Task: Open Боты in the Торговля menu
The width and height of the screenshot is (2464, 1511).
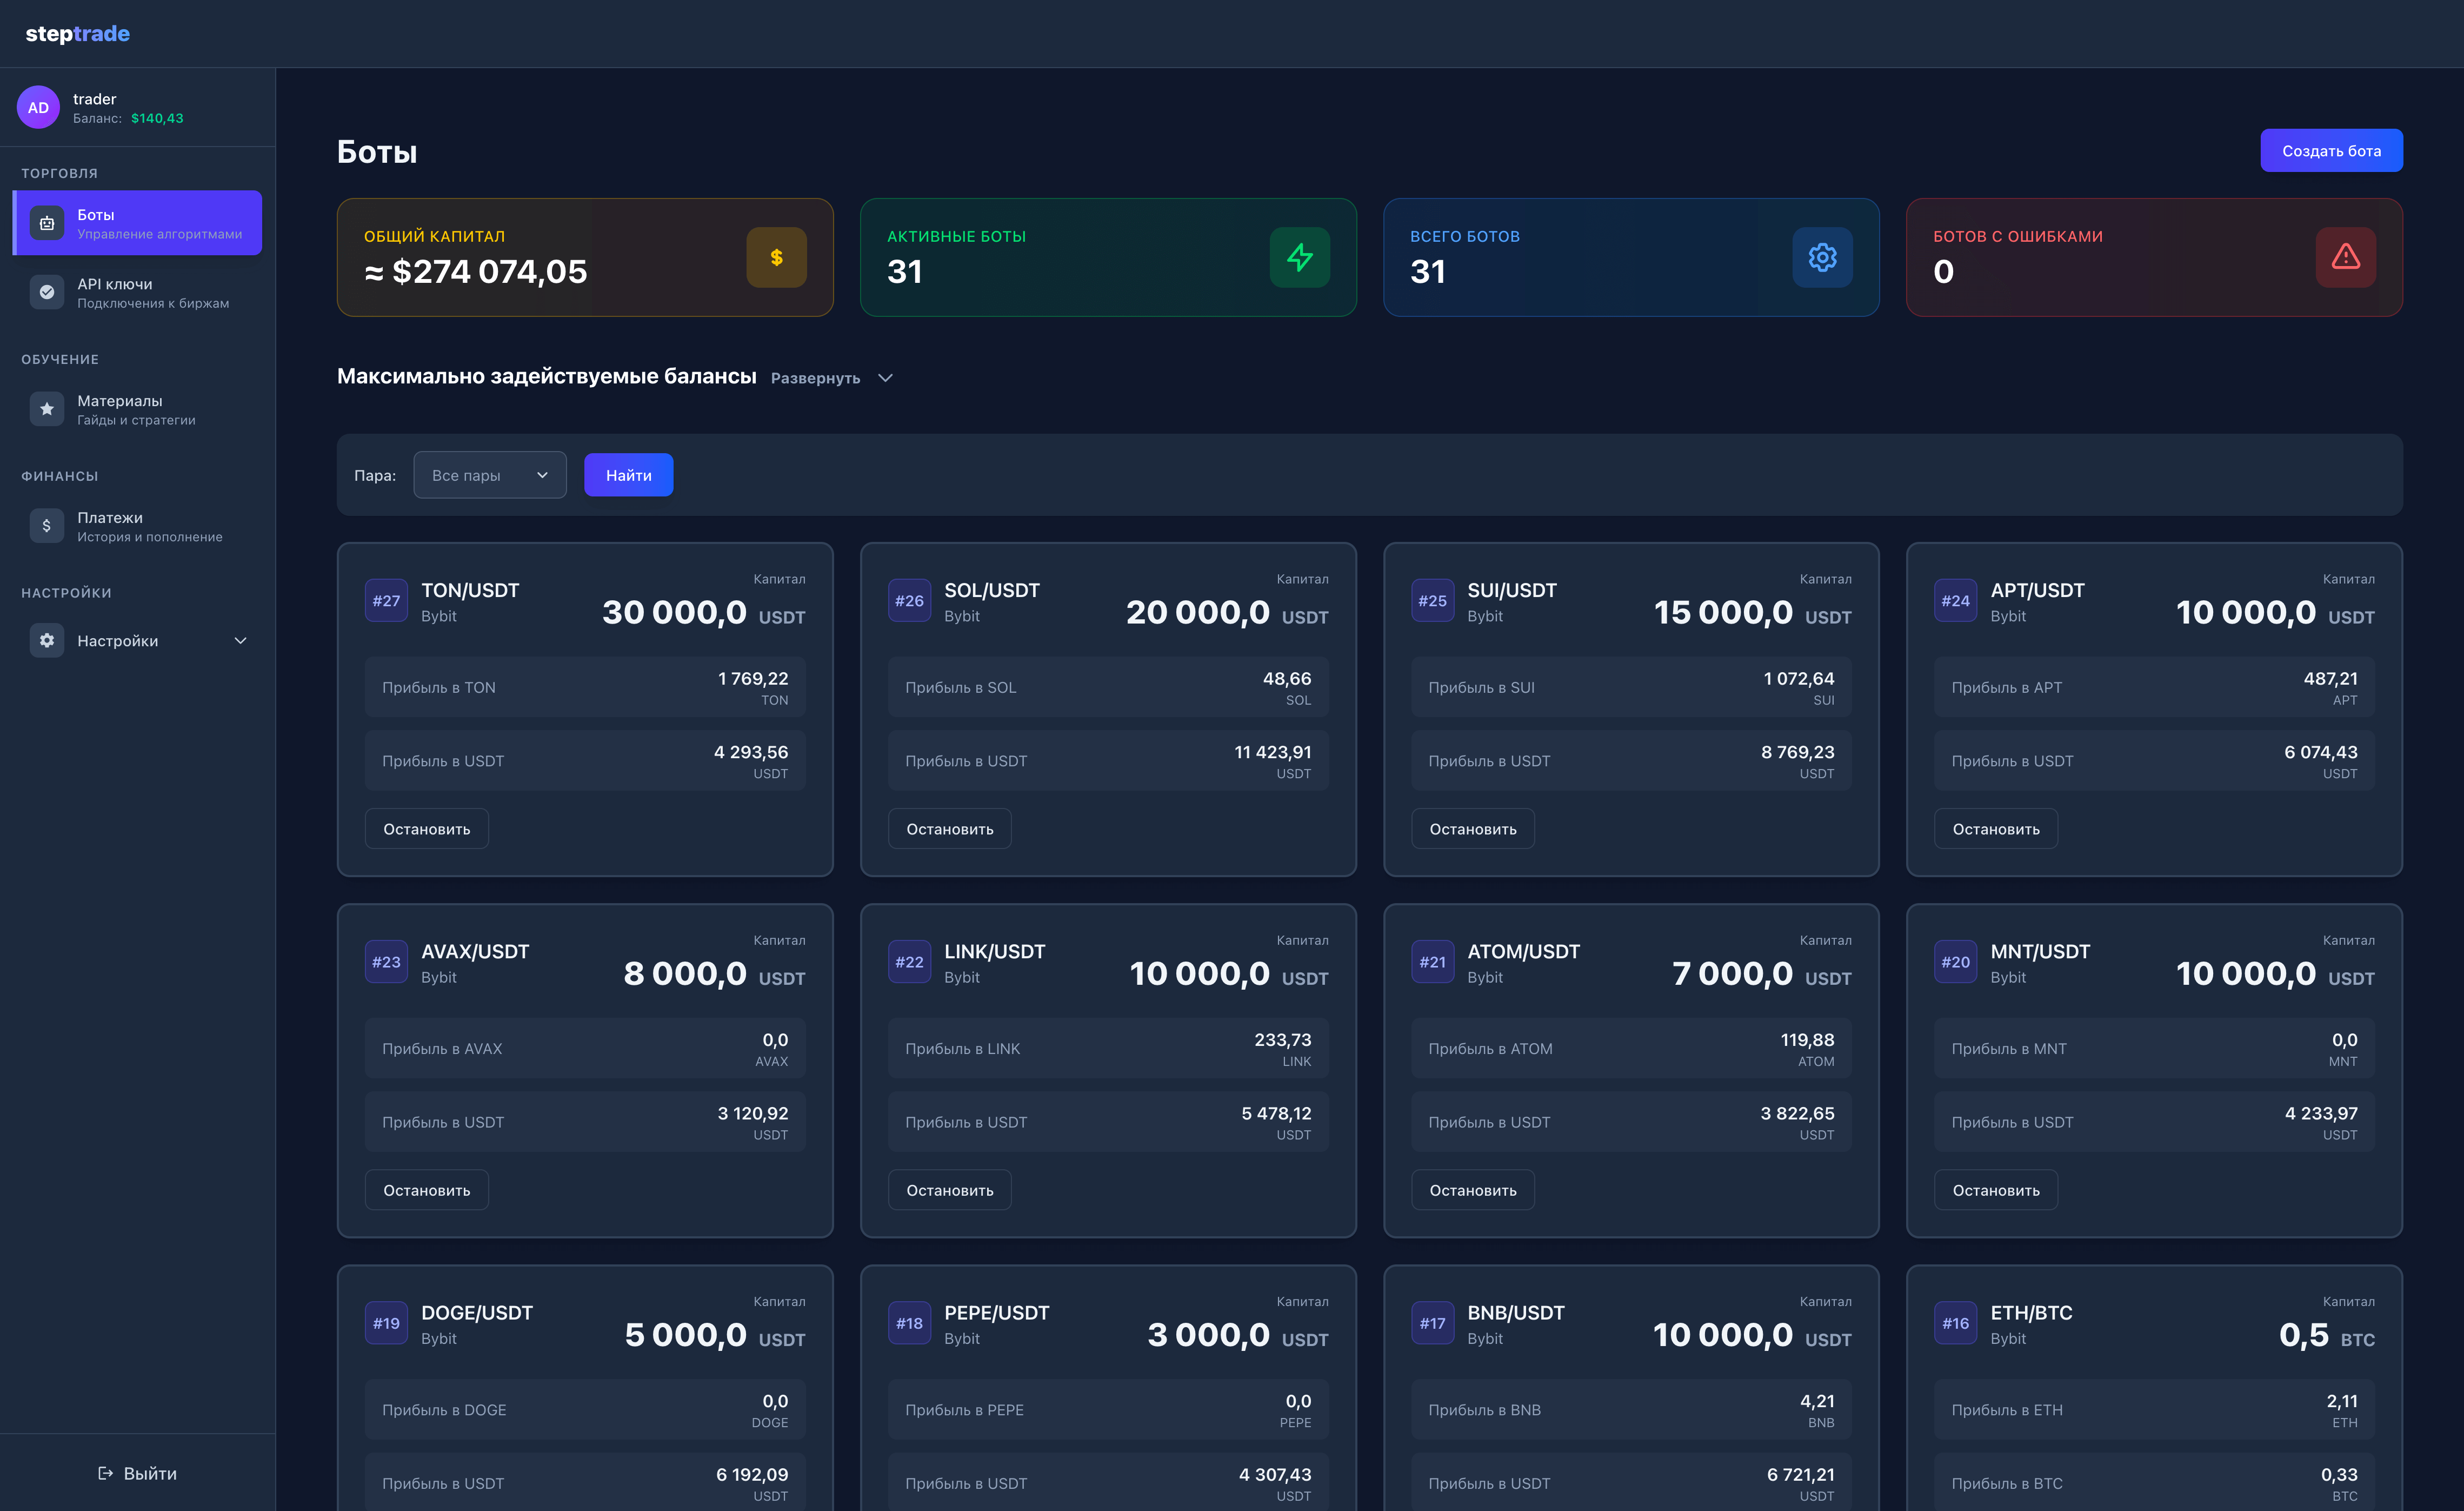Action: coord(136,222)
